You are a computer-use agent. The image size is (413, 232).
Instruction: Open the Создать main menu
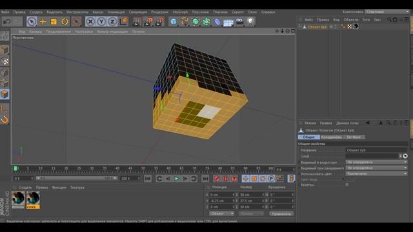click(36, 12)
